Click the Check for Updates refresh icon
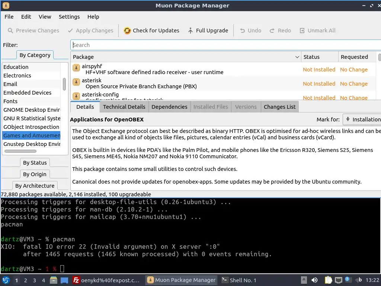The height and width of the screenshot is (286, 381). (127, 31)
